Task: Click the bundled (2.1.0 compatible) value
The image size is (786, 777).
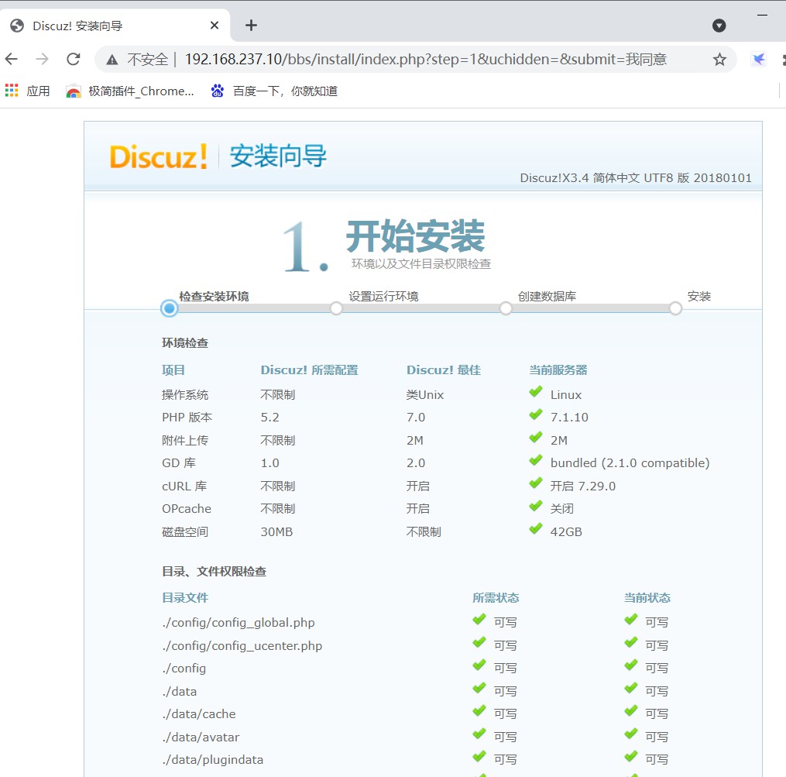Action: coord(630,463)
